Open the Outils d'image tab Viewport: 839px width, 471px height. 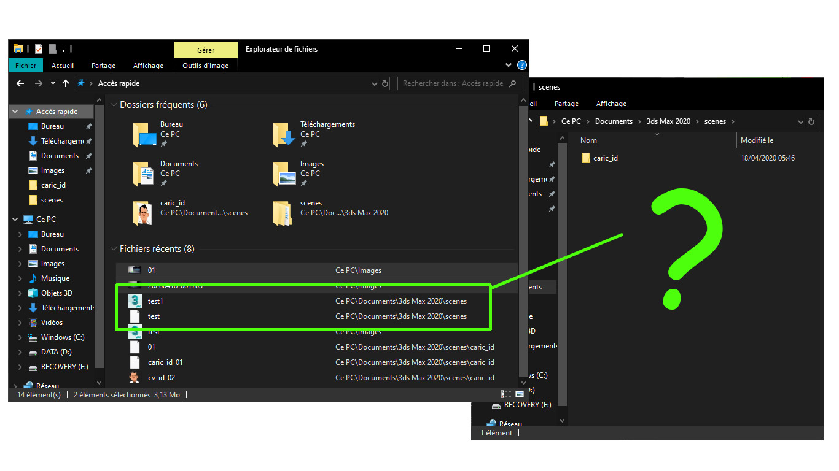(x=205, y=66)
